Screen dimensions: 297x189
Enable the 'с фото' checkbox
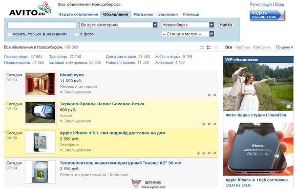click(76, 34)
